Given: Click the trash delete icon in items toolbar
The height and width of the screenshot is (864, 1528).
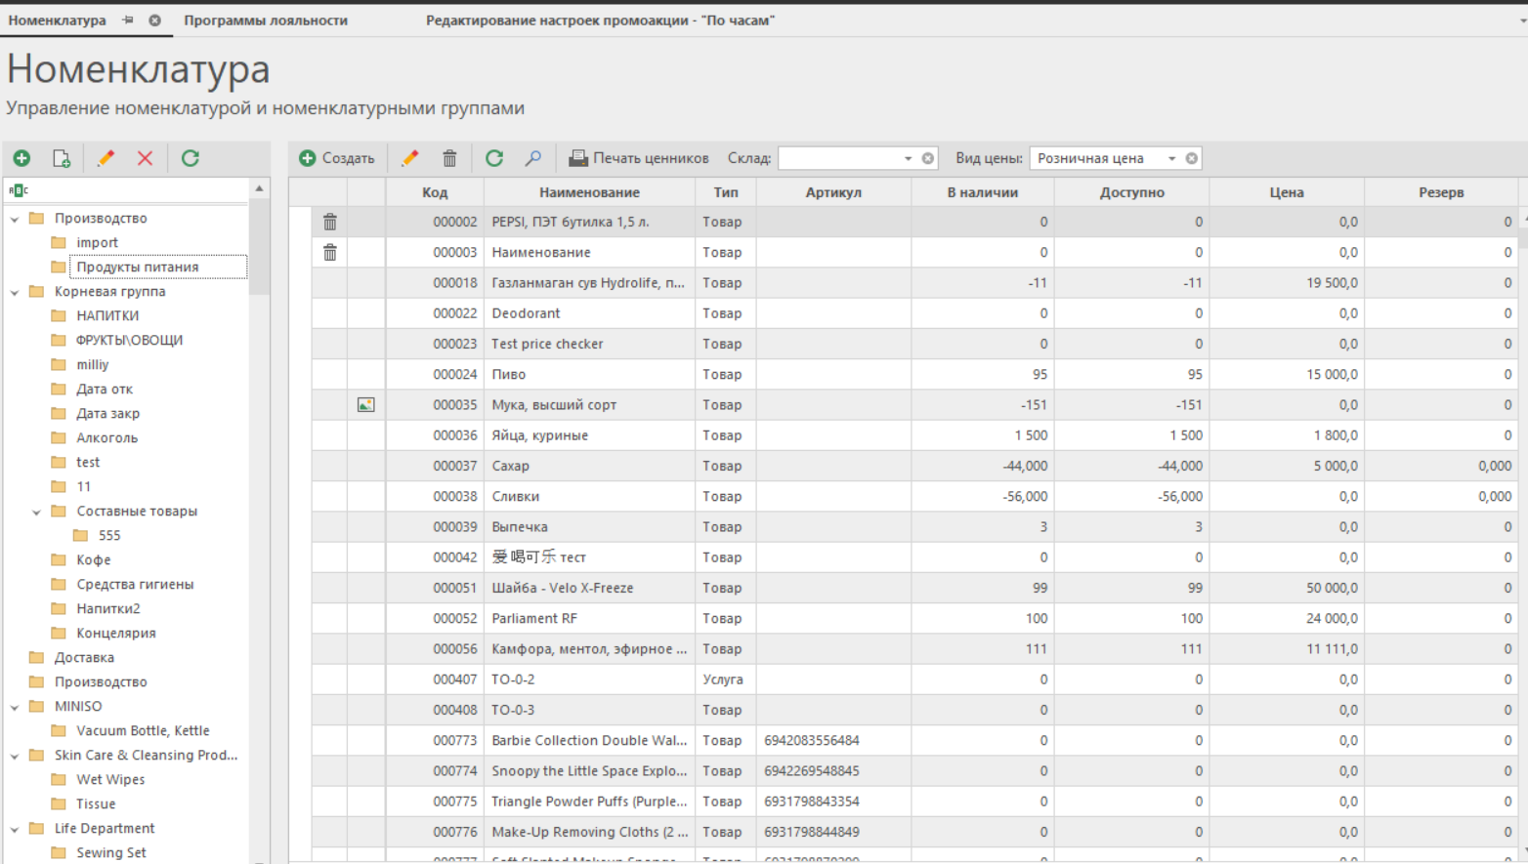Looking at the screenshot, I should click(449, 158).
